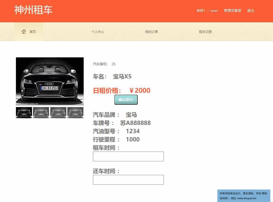
Task: Click the car number value 25
Action: 113,64
